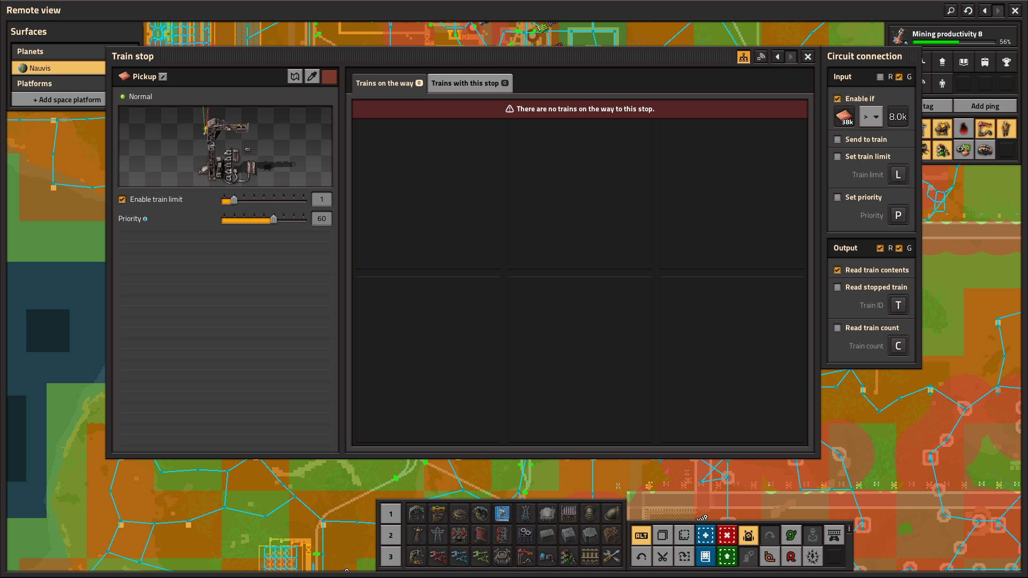The height and width of the screenshot is (578, 1028).
Task: Uncheck Read train contents
Action: [x=837, y=270]
